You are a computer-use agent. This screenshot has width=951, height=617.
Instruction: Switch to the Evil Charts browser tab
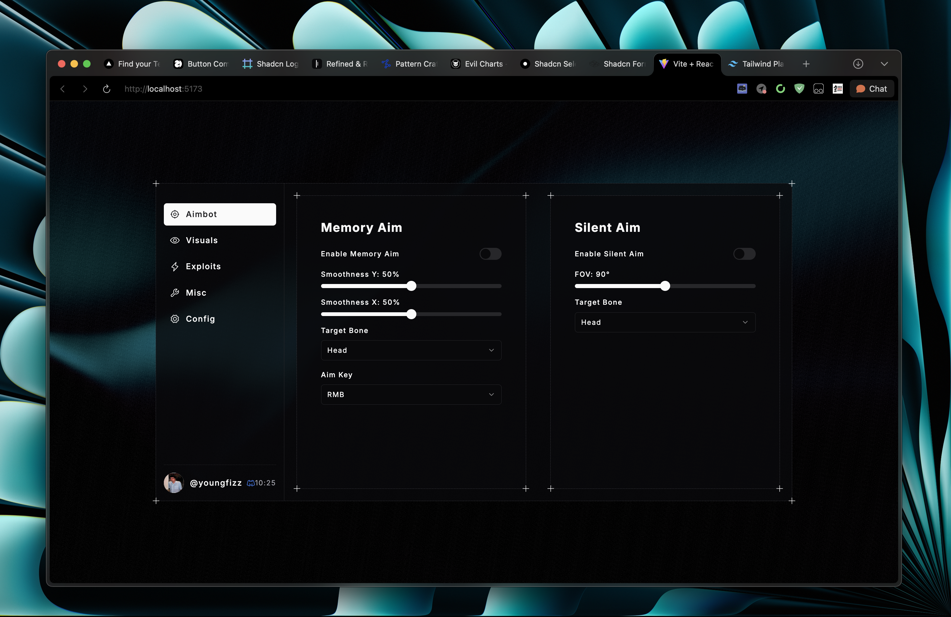coord(478,64)
